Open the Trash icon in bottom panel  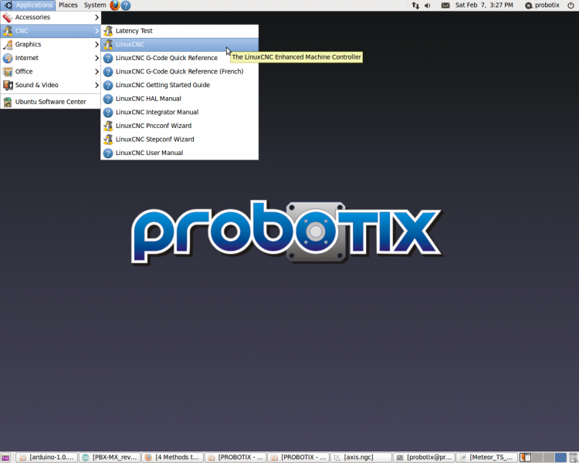click(x=573, y=458)
